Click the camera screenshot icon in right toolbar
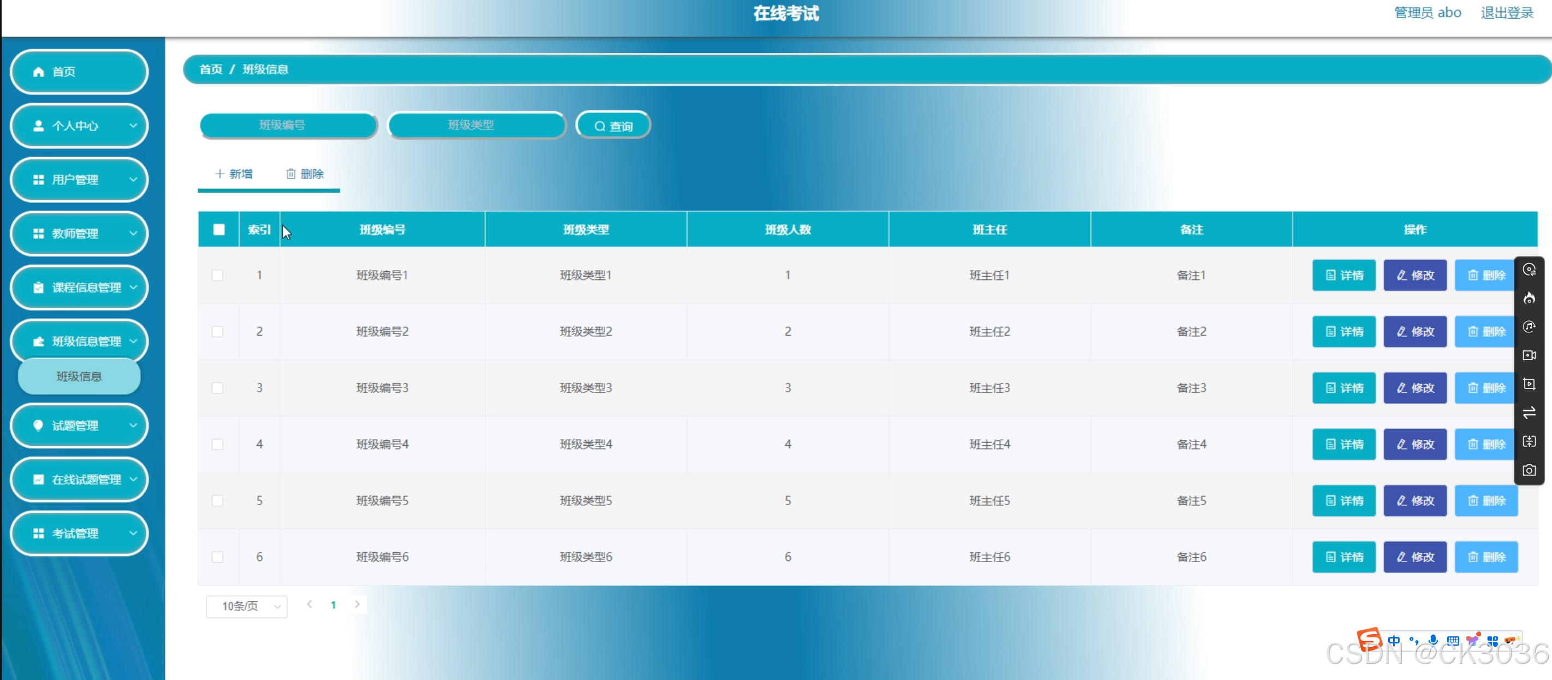This screenshot has height=680, width=1552. pyautogui.click(x=1529, y=470)
